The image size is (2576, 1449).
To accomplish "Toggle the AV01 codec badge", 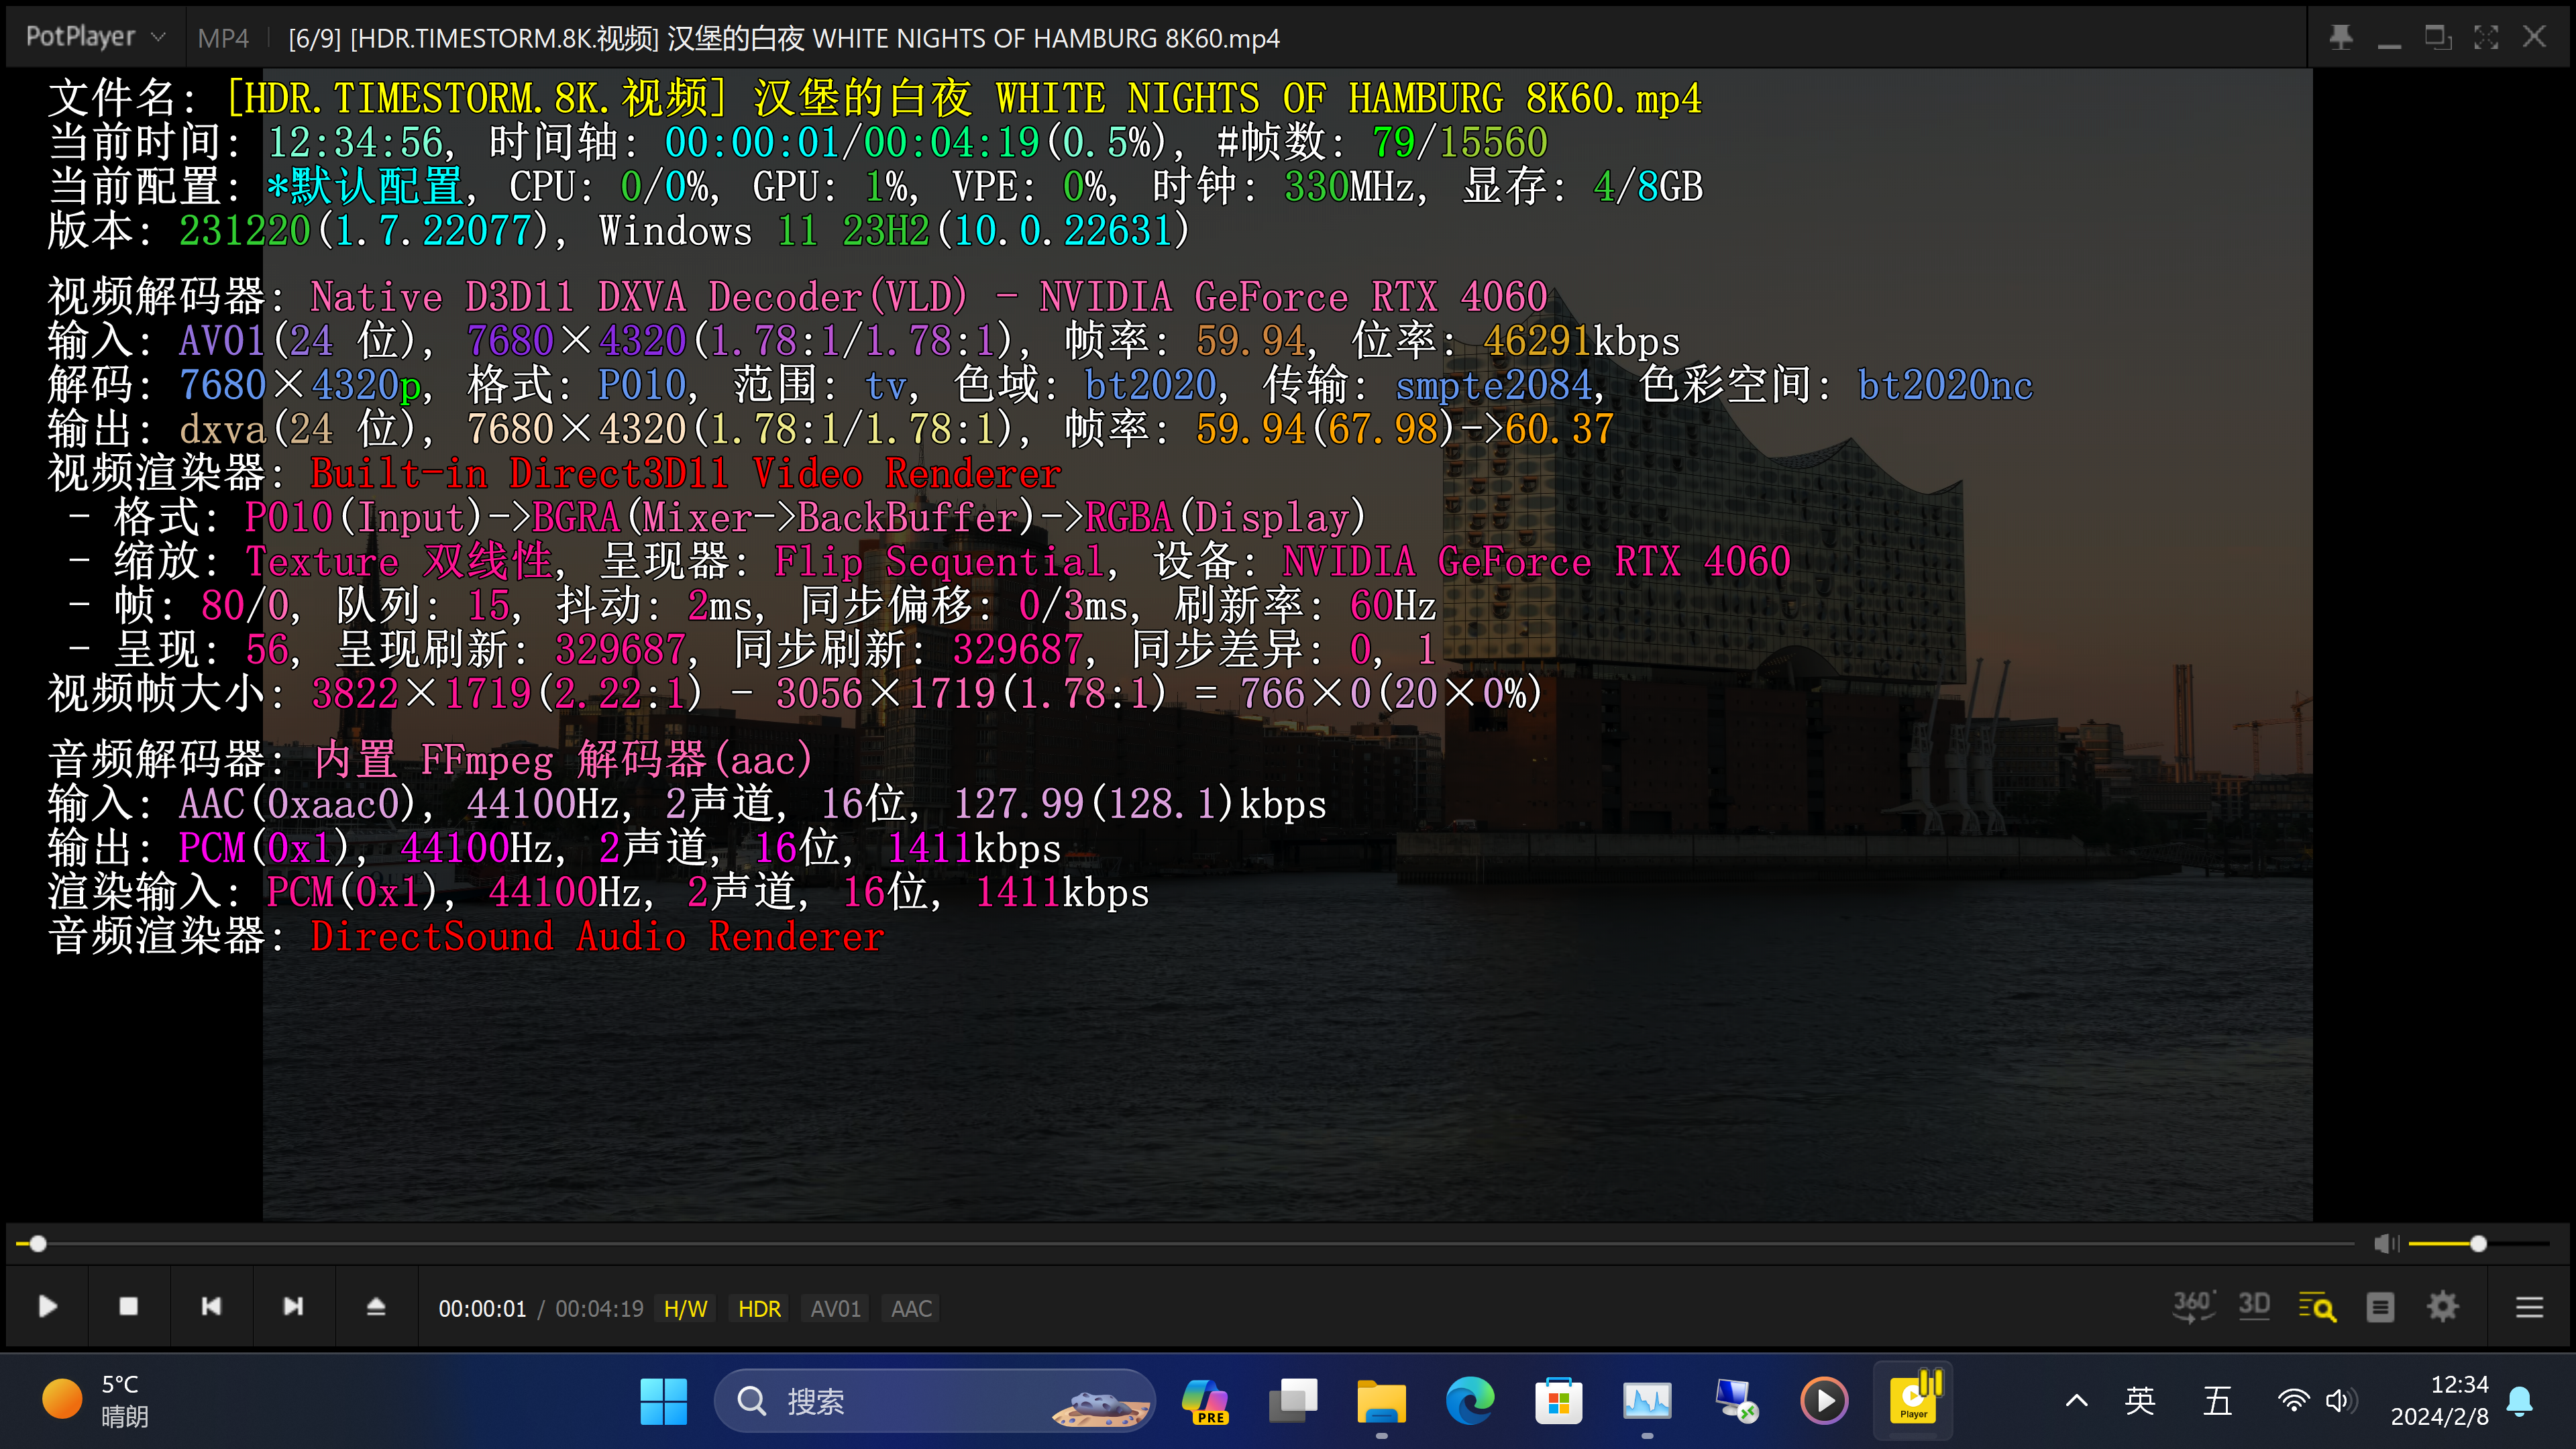I will (x=834, y=1308).
